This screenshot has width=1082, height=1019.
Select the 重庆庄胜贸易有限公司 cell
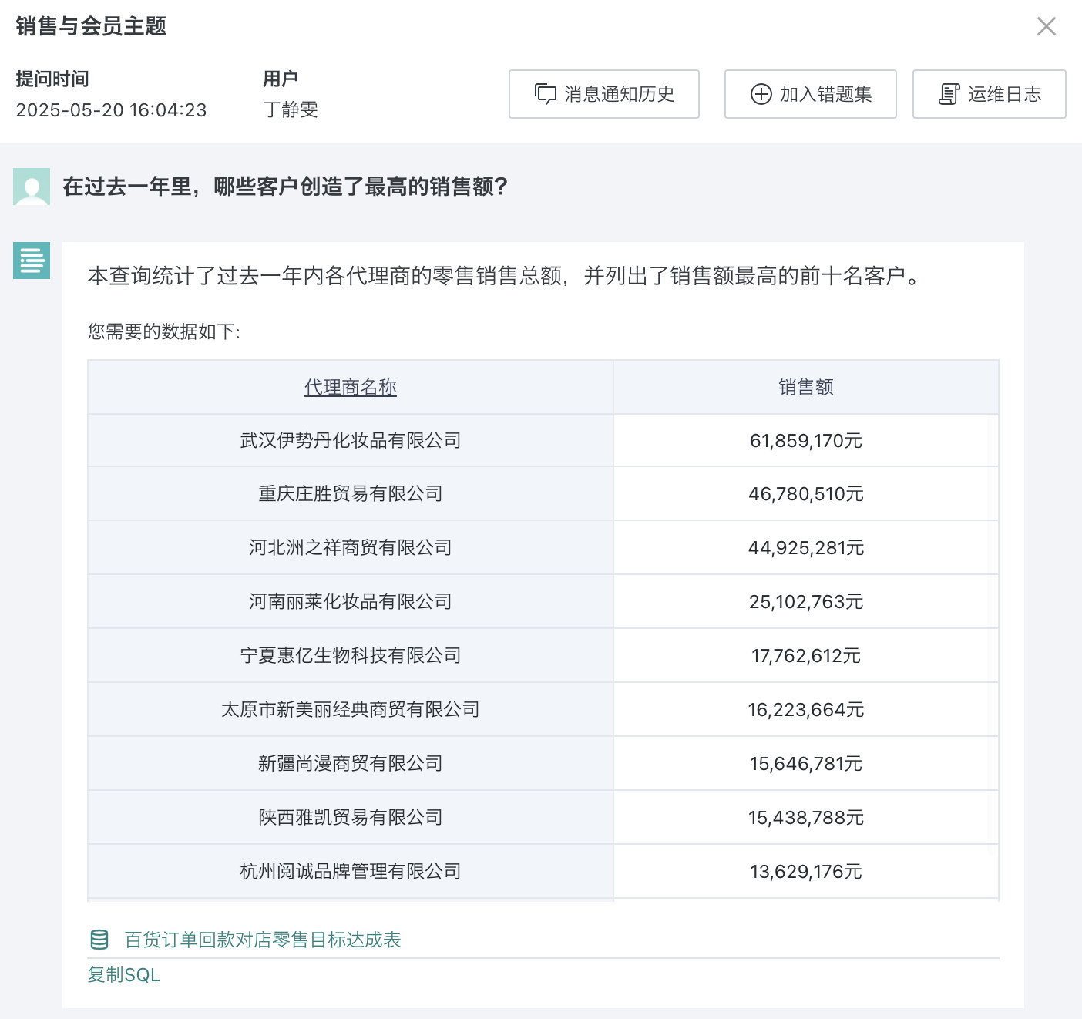coord(351,493)
